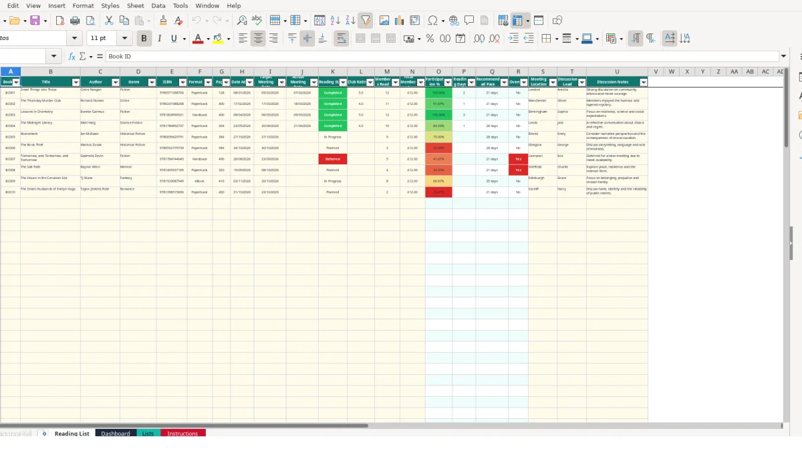Select column U header
802x451 pixels.
pyautogui.click(x=617, y=71)
